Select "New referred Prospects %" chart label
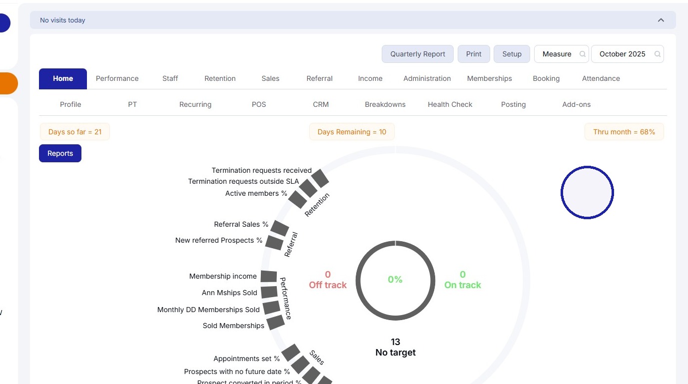 click(219, 240)
